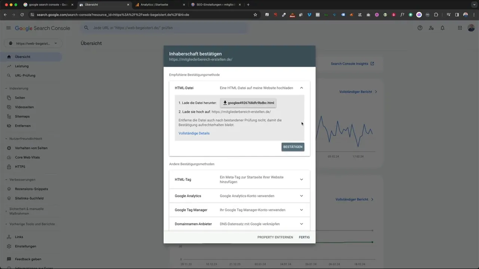Open the Google apps grid
Viewport: 479px width, 269px height.
[460, 28]
